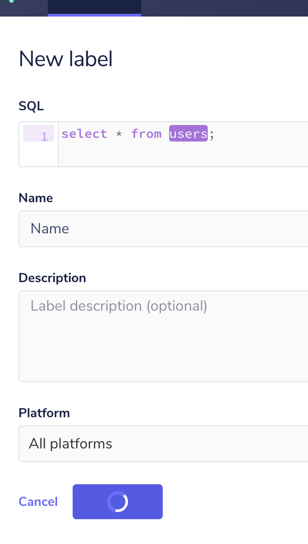308x544 pixels.
Task: Click the loading spinner submit button
Action: [118, 502]
